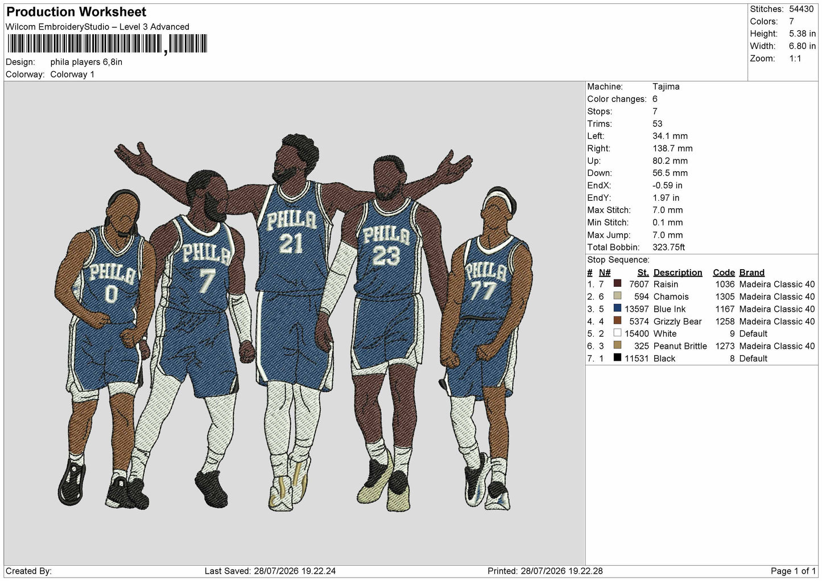The image size is (822, 581).
Task: Click the 'Created By:' footer label
Action: [28, 571]
